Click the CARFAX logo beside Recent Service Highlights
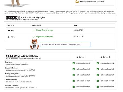This screenshot has height=92, width=123. tap(13, 18)
